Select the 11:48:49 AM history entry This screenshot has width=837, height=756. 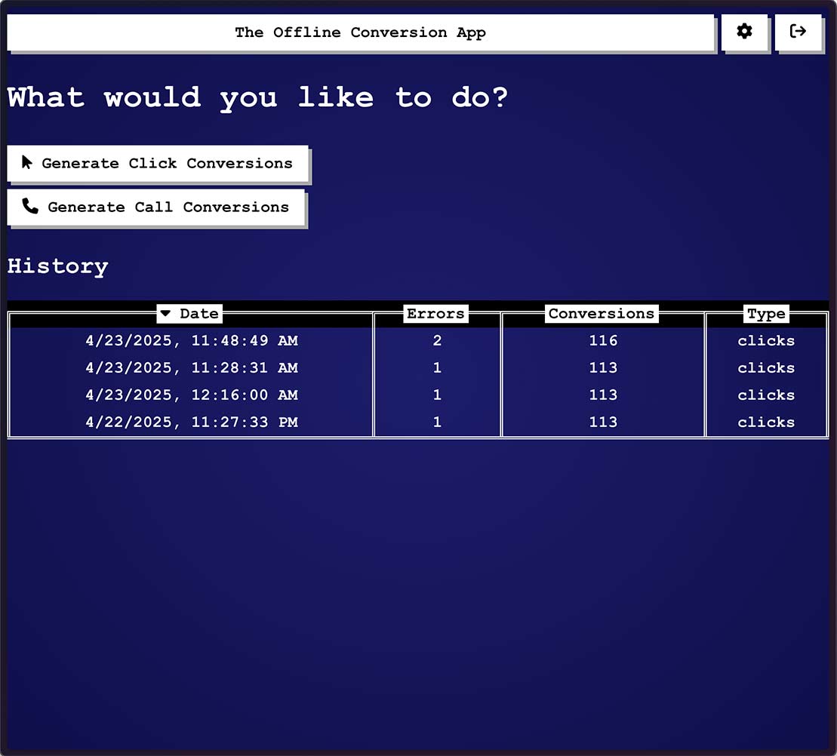click(192, 341)
